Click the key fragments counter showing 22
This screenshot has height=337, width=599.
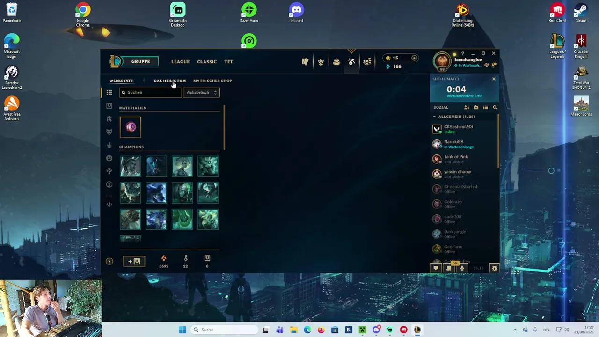(x=185, y=262)
